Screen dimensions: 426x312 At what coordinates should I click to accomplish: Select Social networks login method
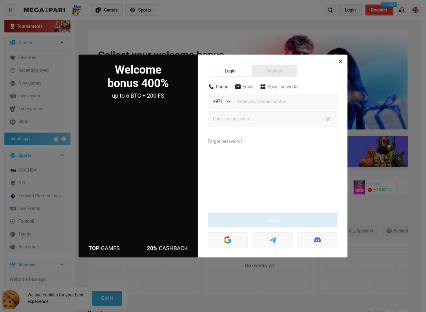coord(279,87)
